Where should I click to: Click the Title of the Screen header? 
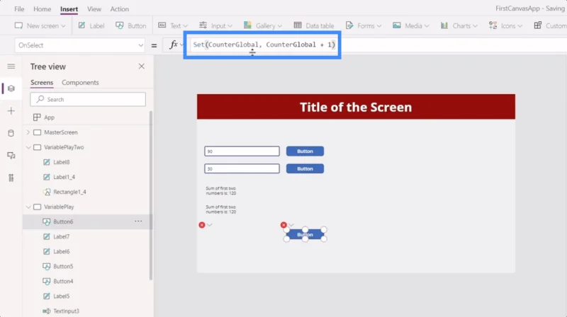pyautogui.click(x=356, y=107)
